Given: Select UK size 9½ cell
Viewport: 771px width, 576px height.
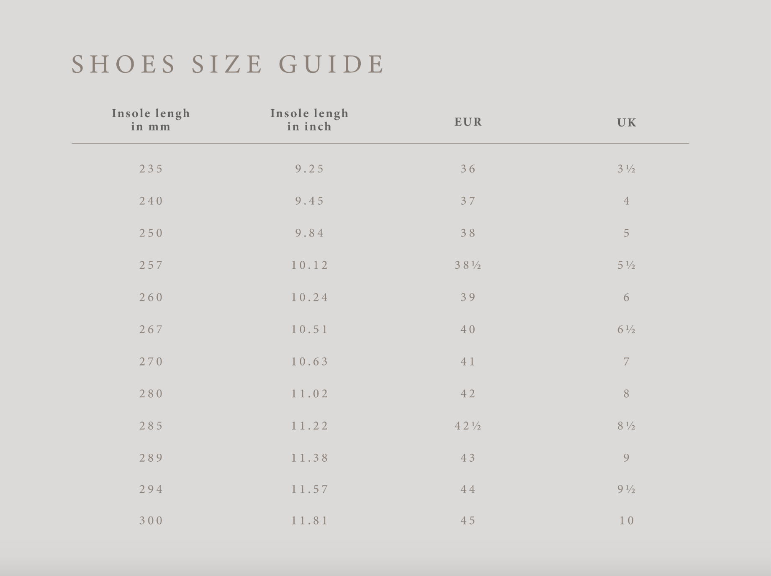Looking at the screenshot, I should click(627, 489).
